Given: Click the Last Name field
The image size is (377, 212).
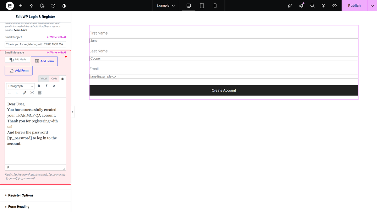Looking at the screenshot, I should click(x=224, y=58).
